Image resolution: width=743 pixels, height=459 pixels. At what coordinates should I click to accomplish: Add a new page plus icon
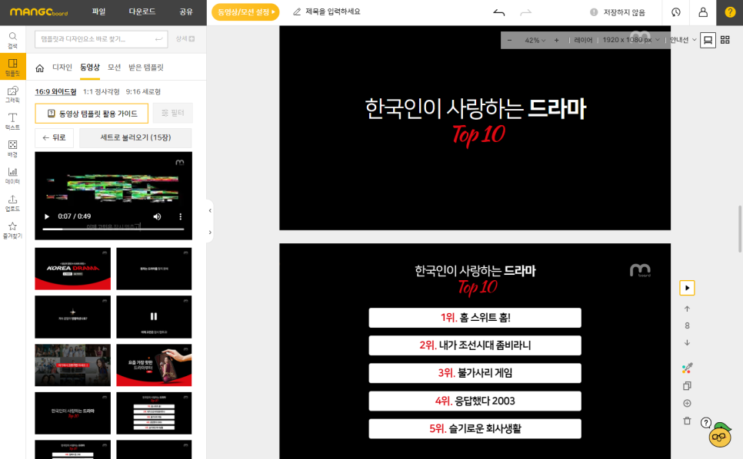[x=687, y=403]
